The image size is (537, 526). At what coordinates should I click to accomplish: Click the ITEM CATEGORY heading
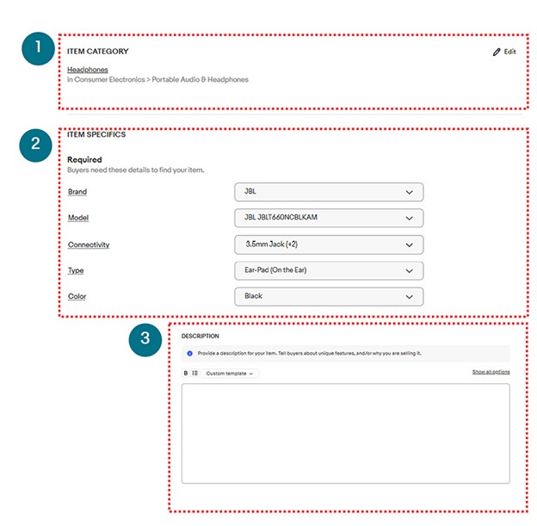point(97,52)
